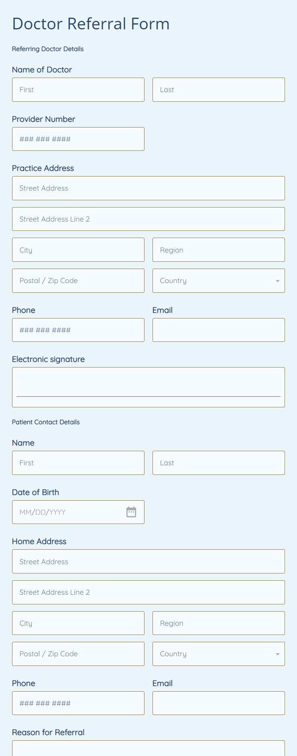The height and width of the screenshot is (756, 297).
Task: Click the patient's First name field
Action: coord(78,463)
